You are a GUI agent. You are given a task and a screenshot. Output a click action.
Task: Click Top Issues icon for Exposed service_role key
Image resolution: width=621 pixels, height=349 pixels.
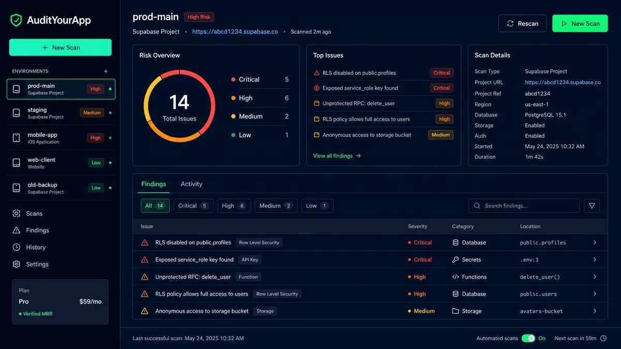[x=317, y=88]
